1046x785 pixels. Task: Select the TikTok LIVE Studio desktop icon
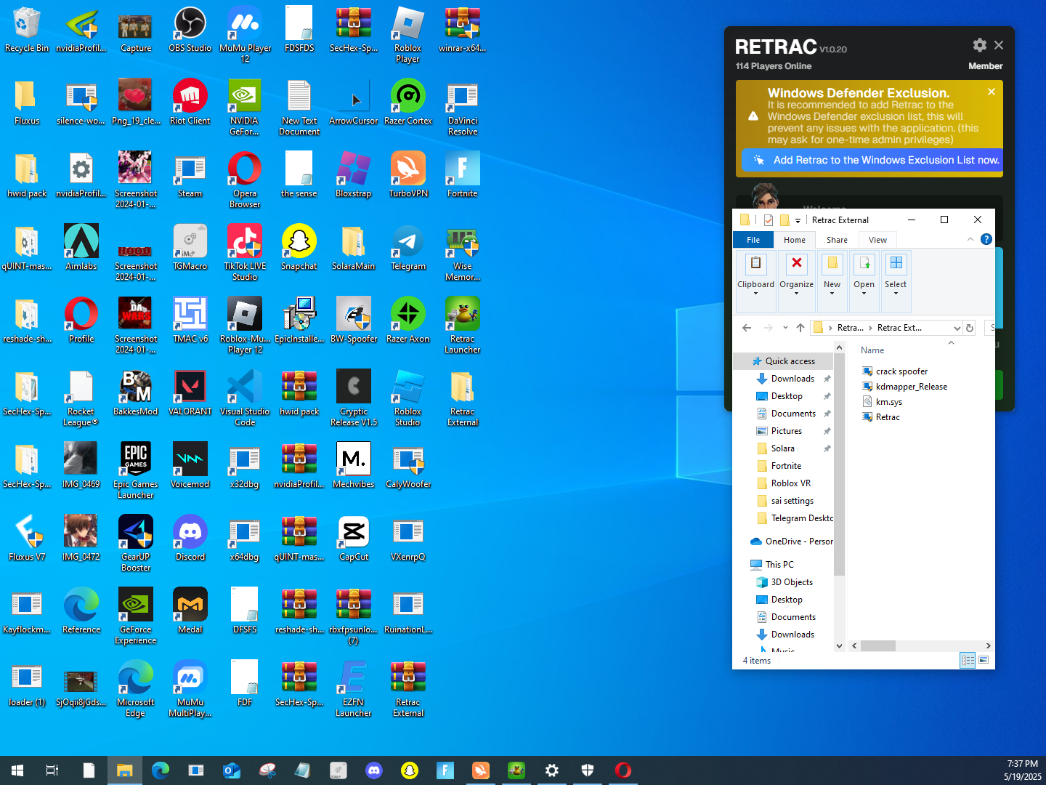coord(245,254)
